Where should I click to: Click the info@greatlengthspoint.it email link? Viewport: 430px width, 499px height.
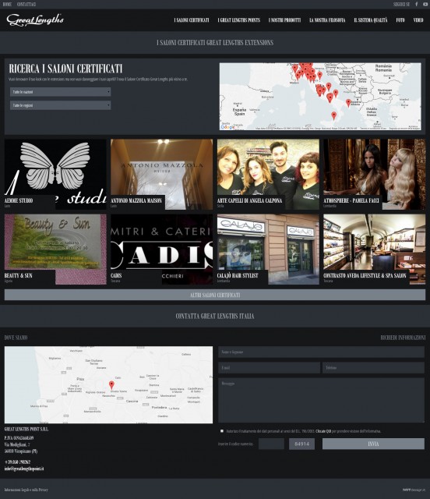click(24, 469)
